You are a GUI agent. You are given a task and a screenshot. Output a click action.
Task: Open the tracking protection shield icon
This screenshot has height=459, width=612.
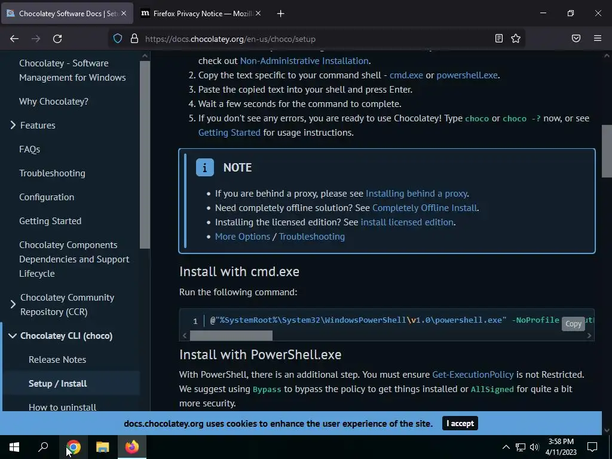(x=118, y=39)
